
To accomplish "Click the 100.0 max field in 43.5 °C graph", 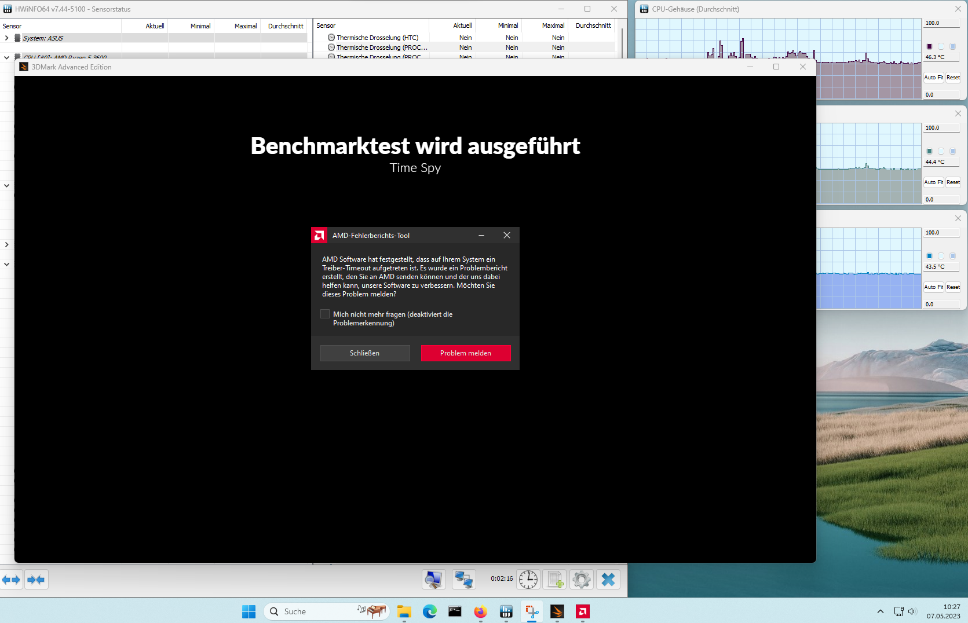I will pos(941,233).
